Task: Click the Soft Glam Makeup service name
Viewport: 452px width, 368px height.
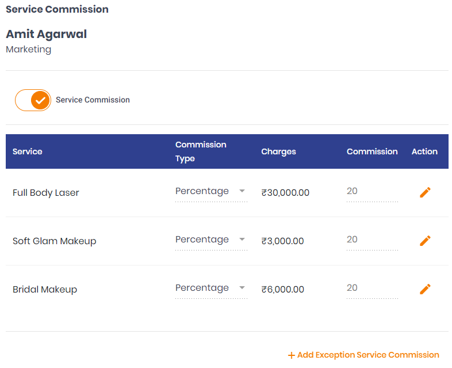Action: [55, 241]
